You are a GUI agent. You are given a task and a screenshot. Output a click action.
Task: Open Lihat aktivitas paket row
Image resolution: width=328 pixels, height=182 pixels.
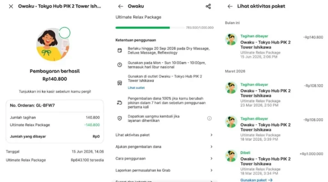(164, 135)
